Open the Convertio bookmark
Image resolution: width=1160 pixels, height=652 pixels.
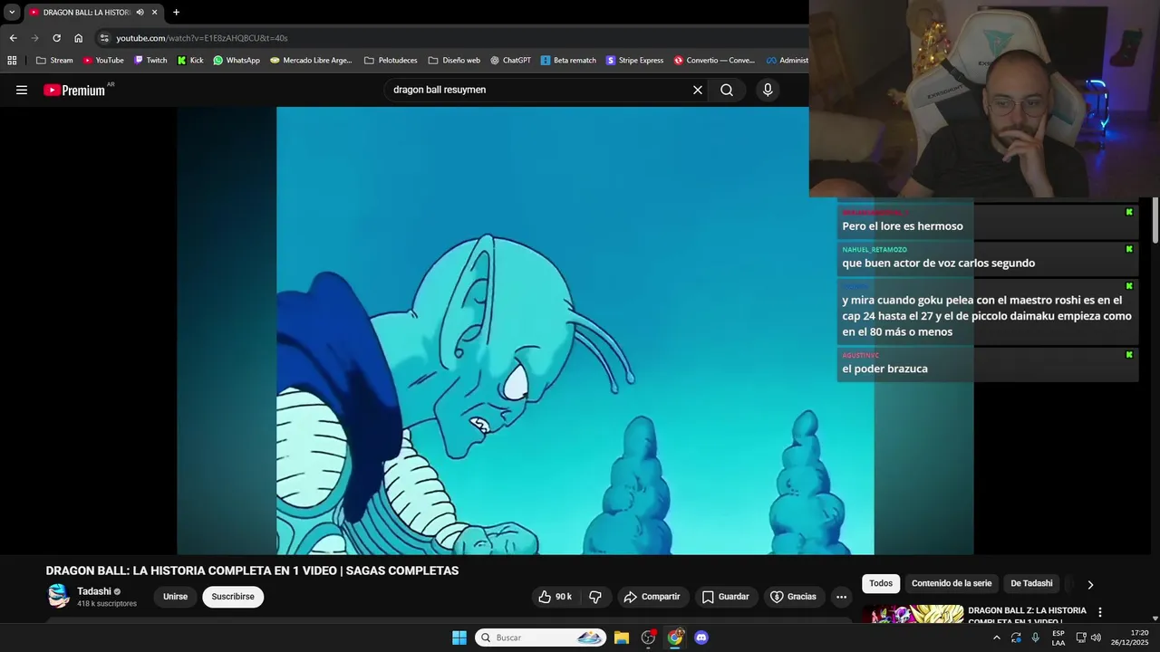(714, 61)
